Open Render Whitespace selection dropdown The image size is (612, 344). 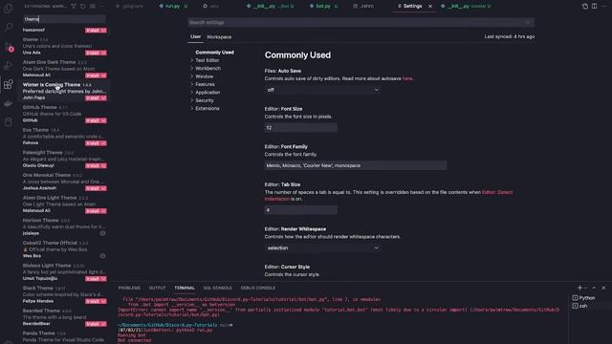pos(322,248)
